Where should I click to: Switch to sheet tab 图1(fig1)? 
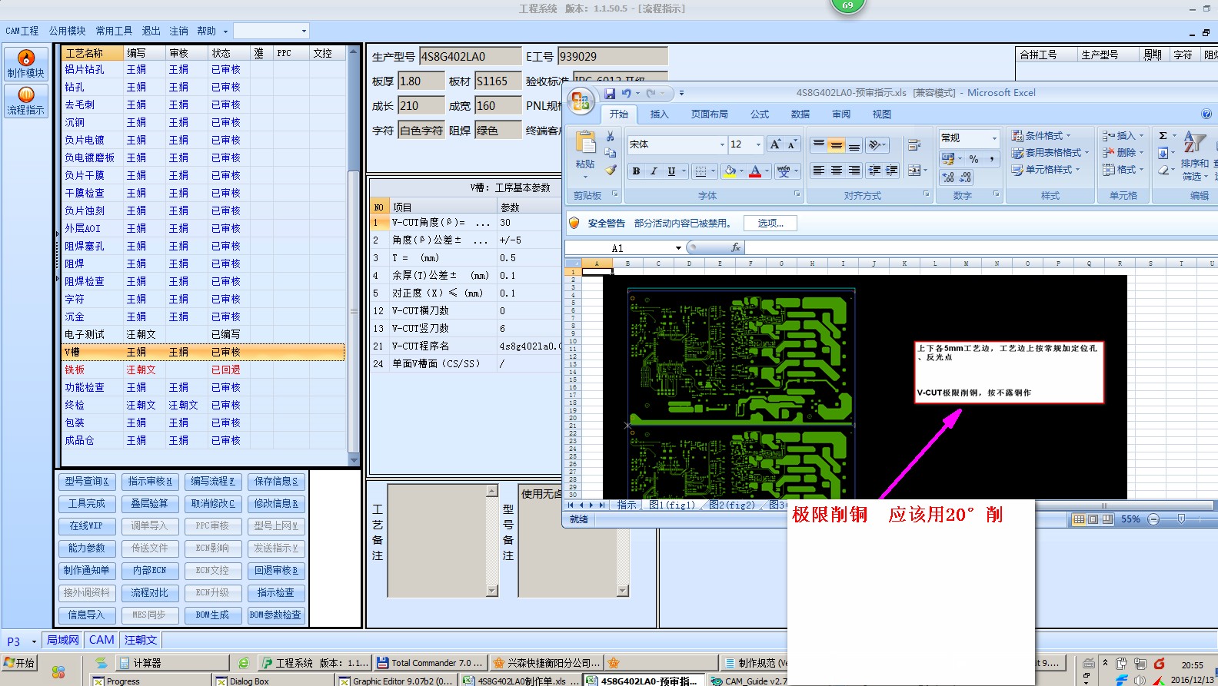pos(671,505)
